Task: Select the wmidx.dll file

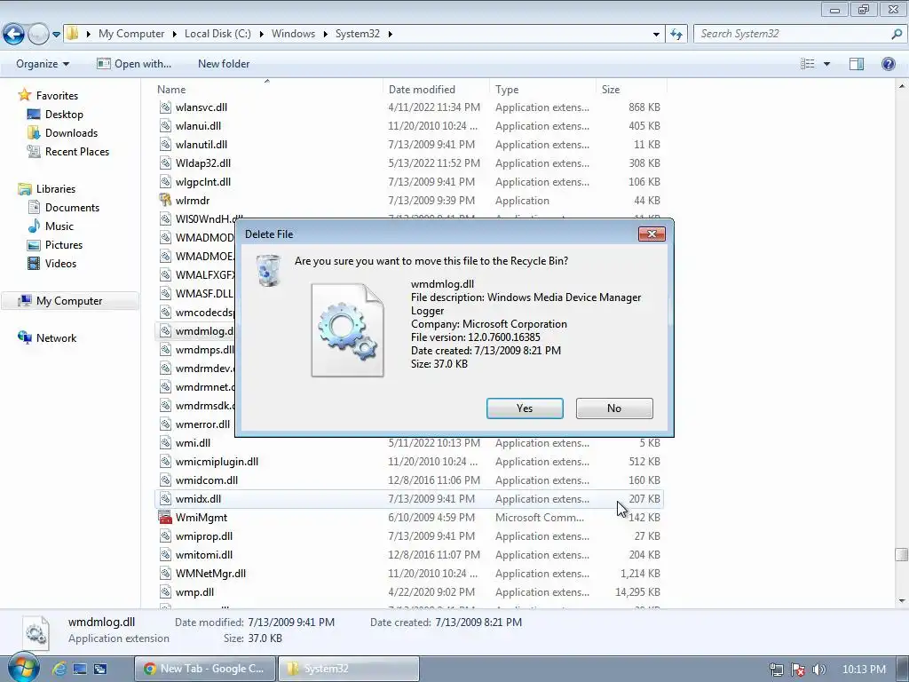Action: pos(198,499)
